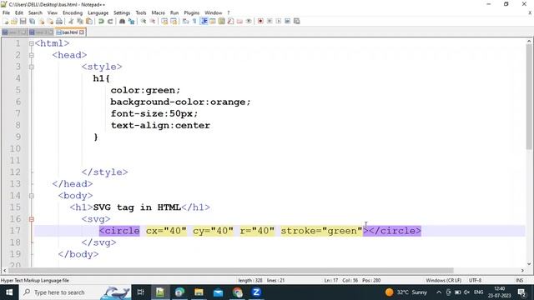Open the Document Map toolbar icon
The image size is (534, 300).
222,21
